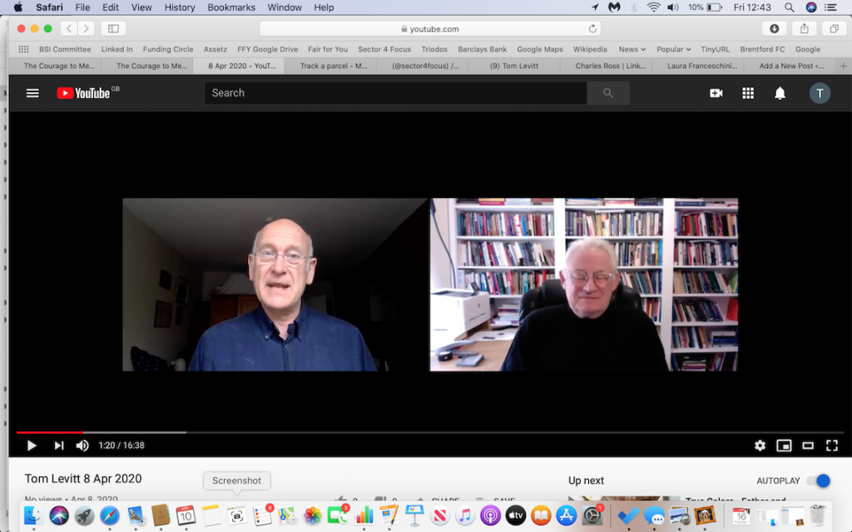Screen dimensions: 852x532
Task: Show the favorites grid icon
Action: click(23, 49)
